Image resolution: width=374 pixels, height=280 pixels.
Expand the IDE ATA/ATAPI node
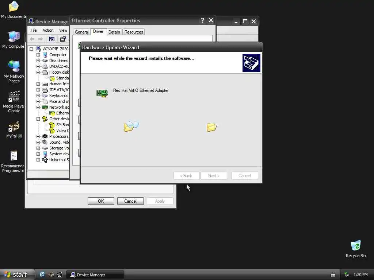click(38, 90)
